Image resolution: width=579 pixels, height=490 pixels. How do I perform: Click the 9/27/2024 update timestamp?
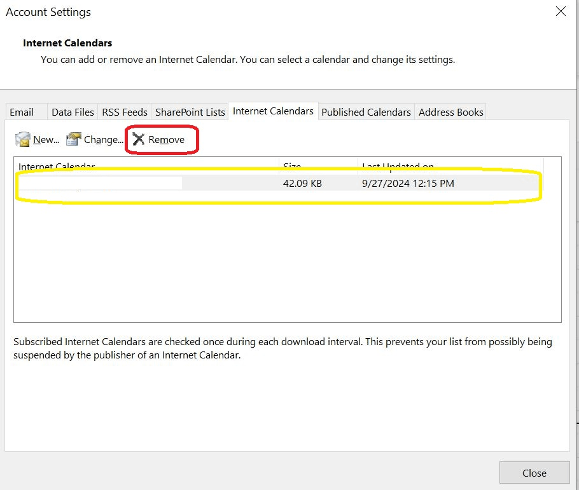408,183
